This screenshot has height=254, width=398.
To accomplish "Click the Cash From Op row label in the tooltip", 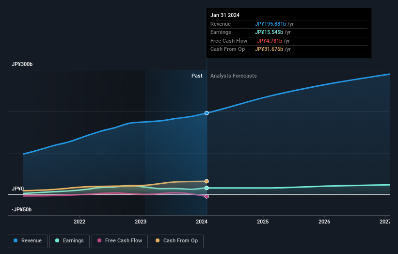I will pos(228,49).
